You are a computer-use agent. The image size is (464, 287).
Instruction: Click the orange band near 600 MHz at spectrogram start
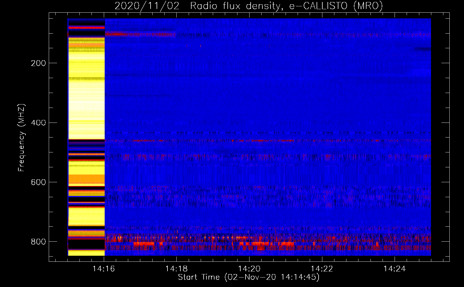[86, 179]
